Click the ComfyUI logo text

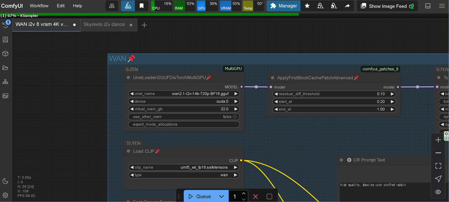click(x=12, y=6)
